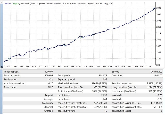165x123 pixels.
Task: Select Loss trades value 338 (15.38%)
Action: 155,91
